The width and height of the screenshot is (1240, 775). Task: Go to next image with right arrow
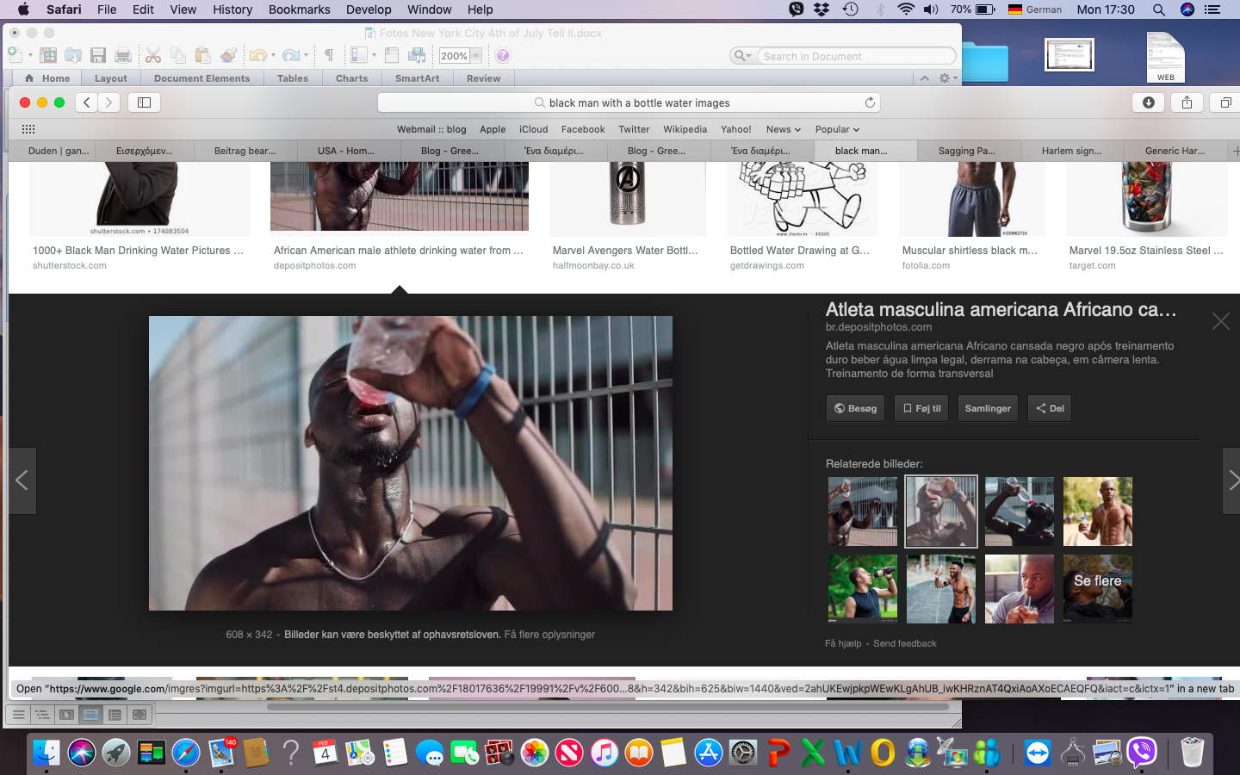point(1232,480)
